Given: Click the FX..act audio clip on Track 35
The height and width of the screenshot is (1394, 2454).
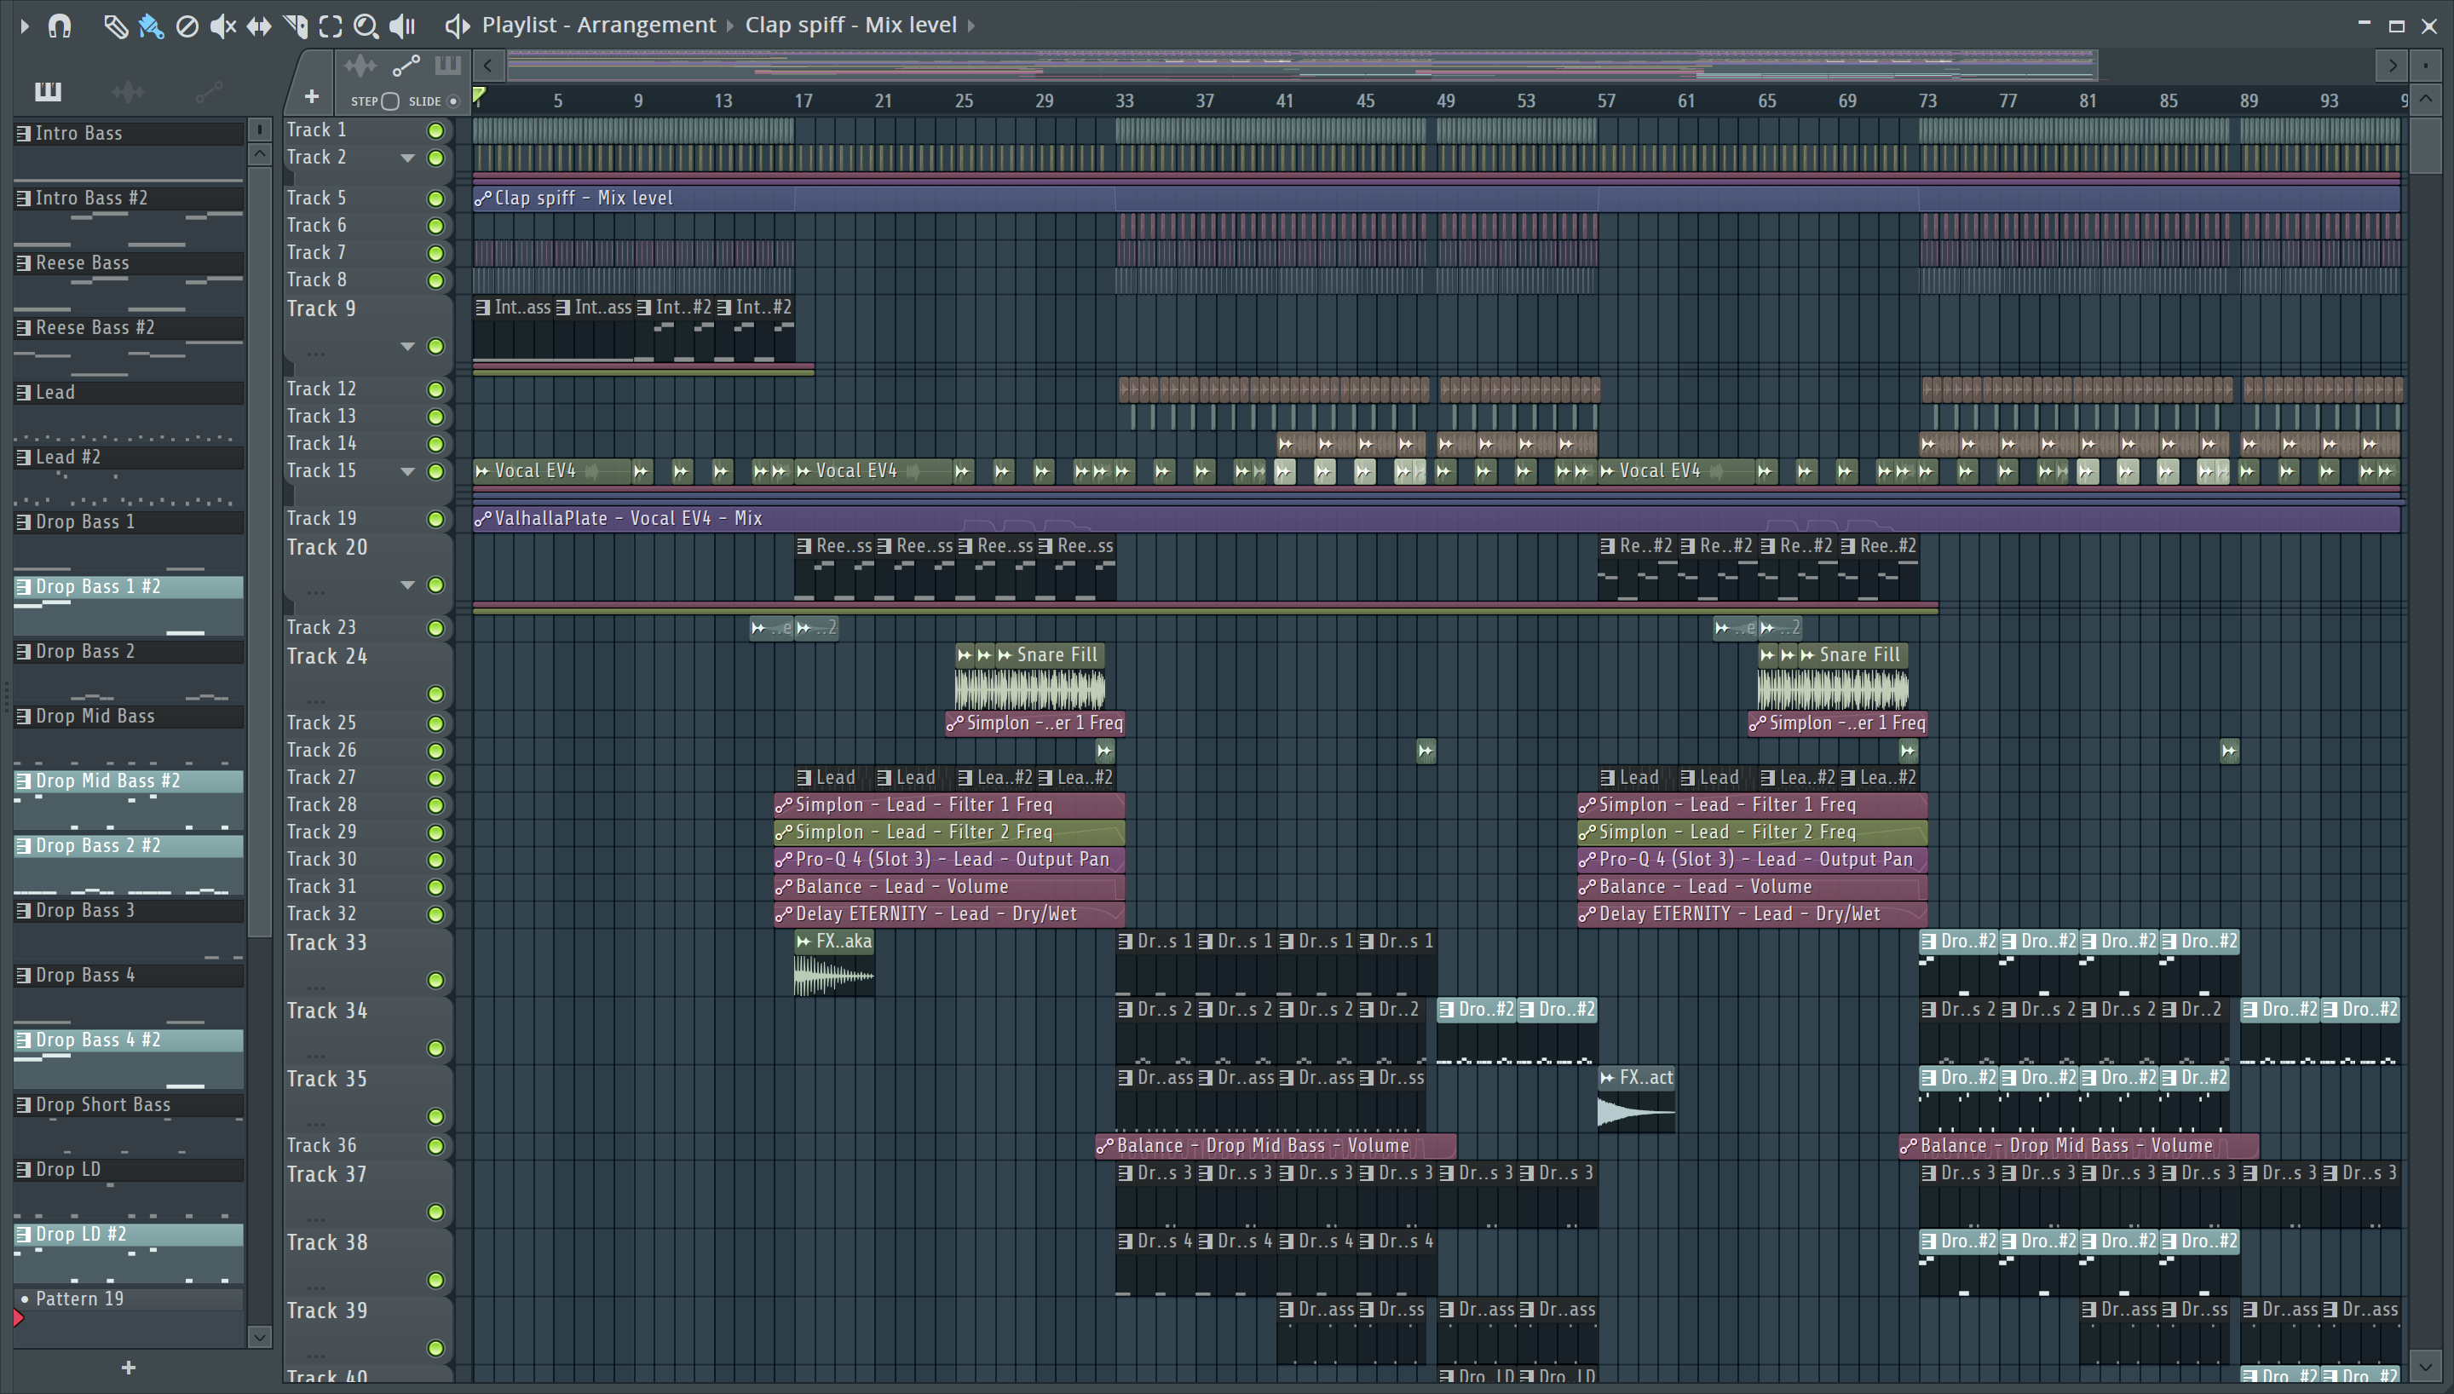Looking at the screenshot, I should [1636, 1100].
